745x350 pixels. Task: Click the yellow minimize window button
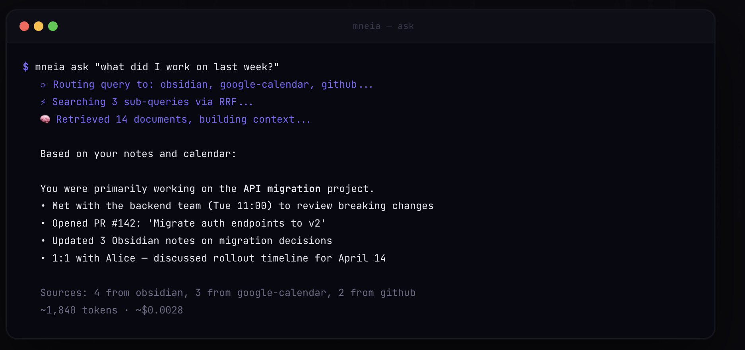pyautogui.click(x=39, y=26)
